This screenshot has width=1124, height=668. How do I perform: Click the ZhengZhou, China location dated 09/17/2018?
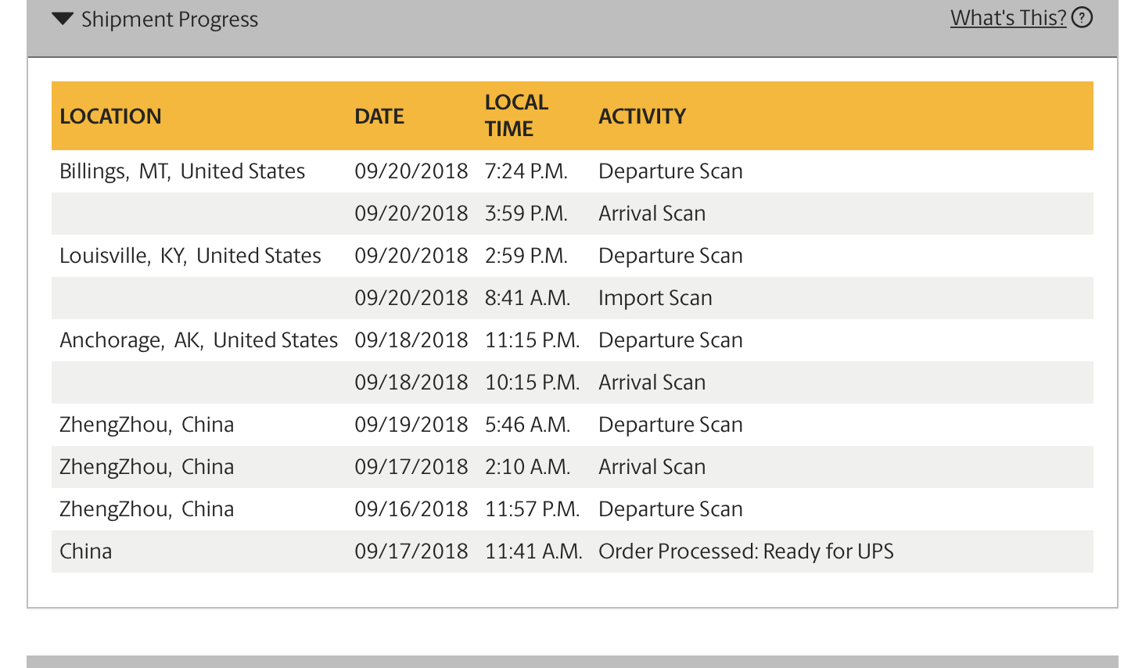click(x=146, y=467)
